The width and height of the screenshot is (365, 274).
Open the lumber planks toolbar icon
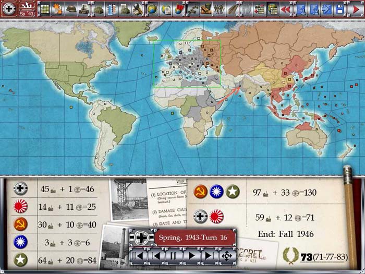coord(233,9)
